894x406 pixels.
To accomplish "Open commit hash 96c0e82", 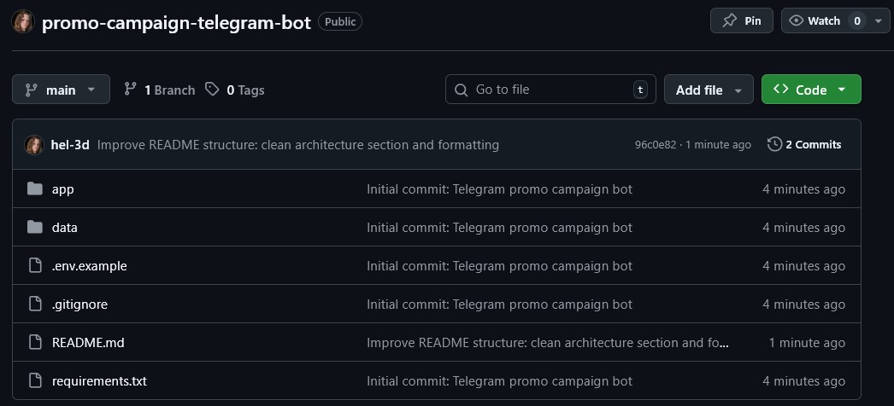I will point(655,145).
